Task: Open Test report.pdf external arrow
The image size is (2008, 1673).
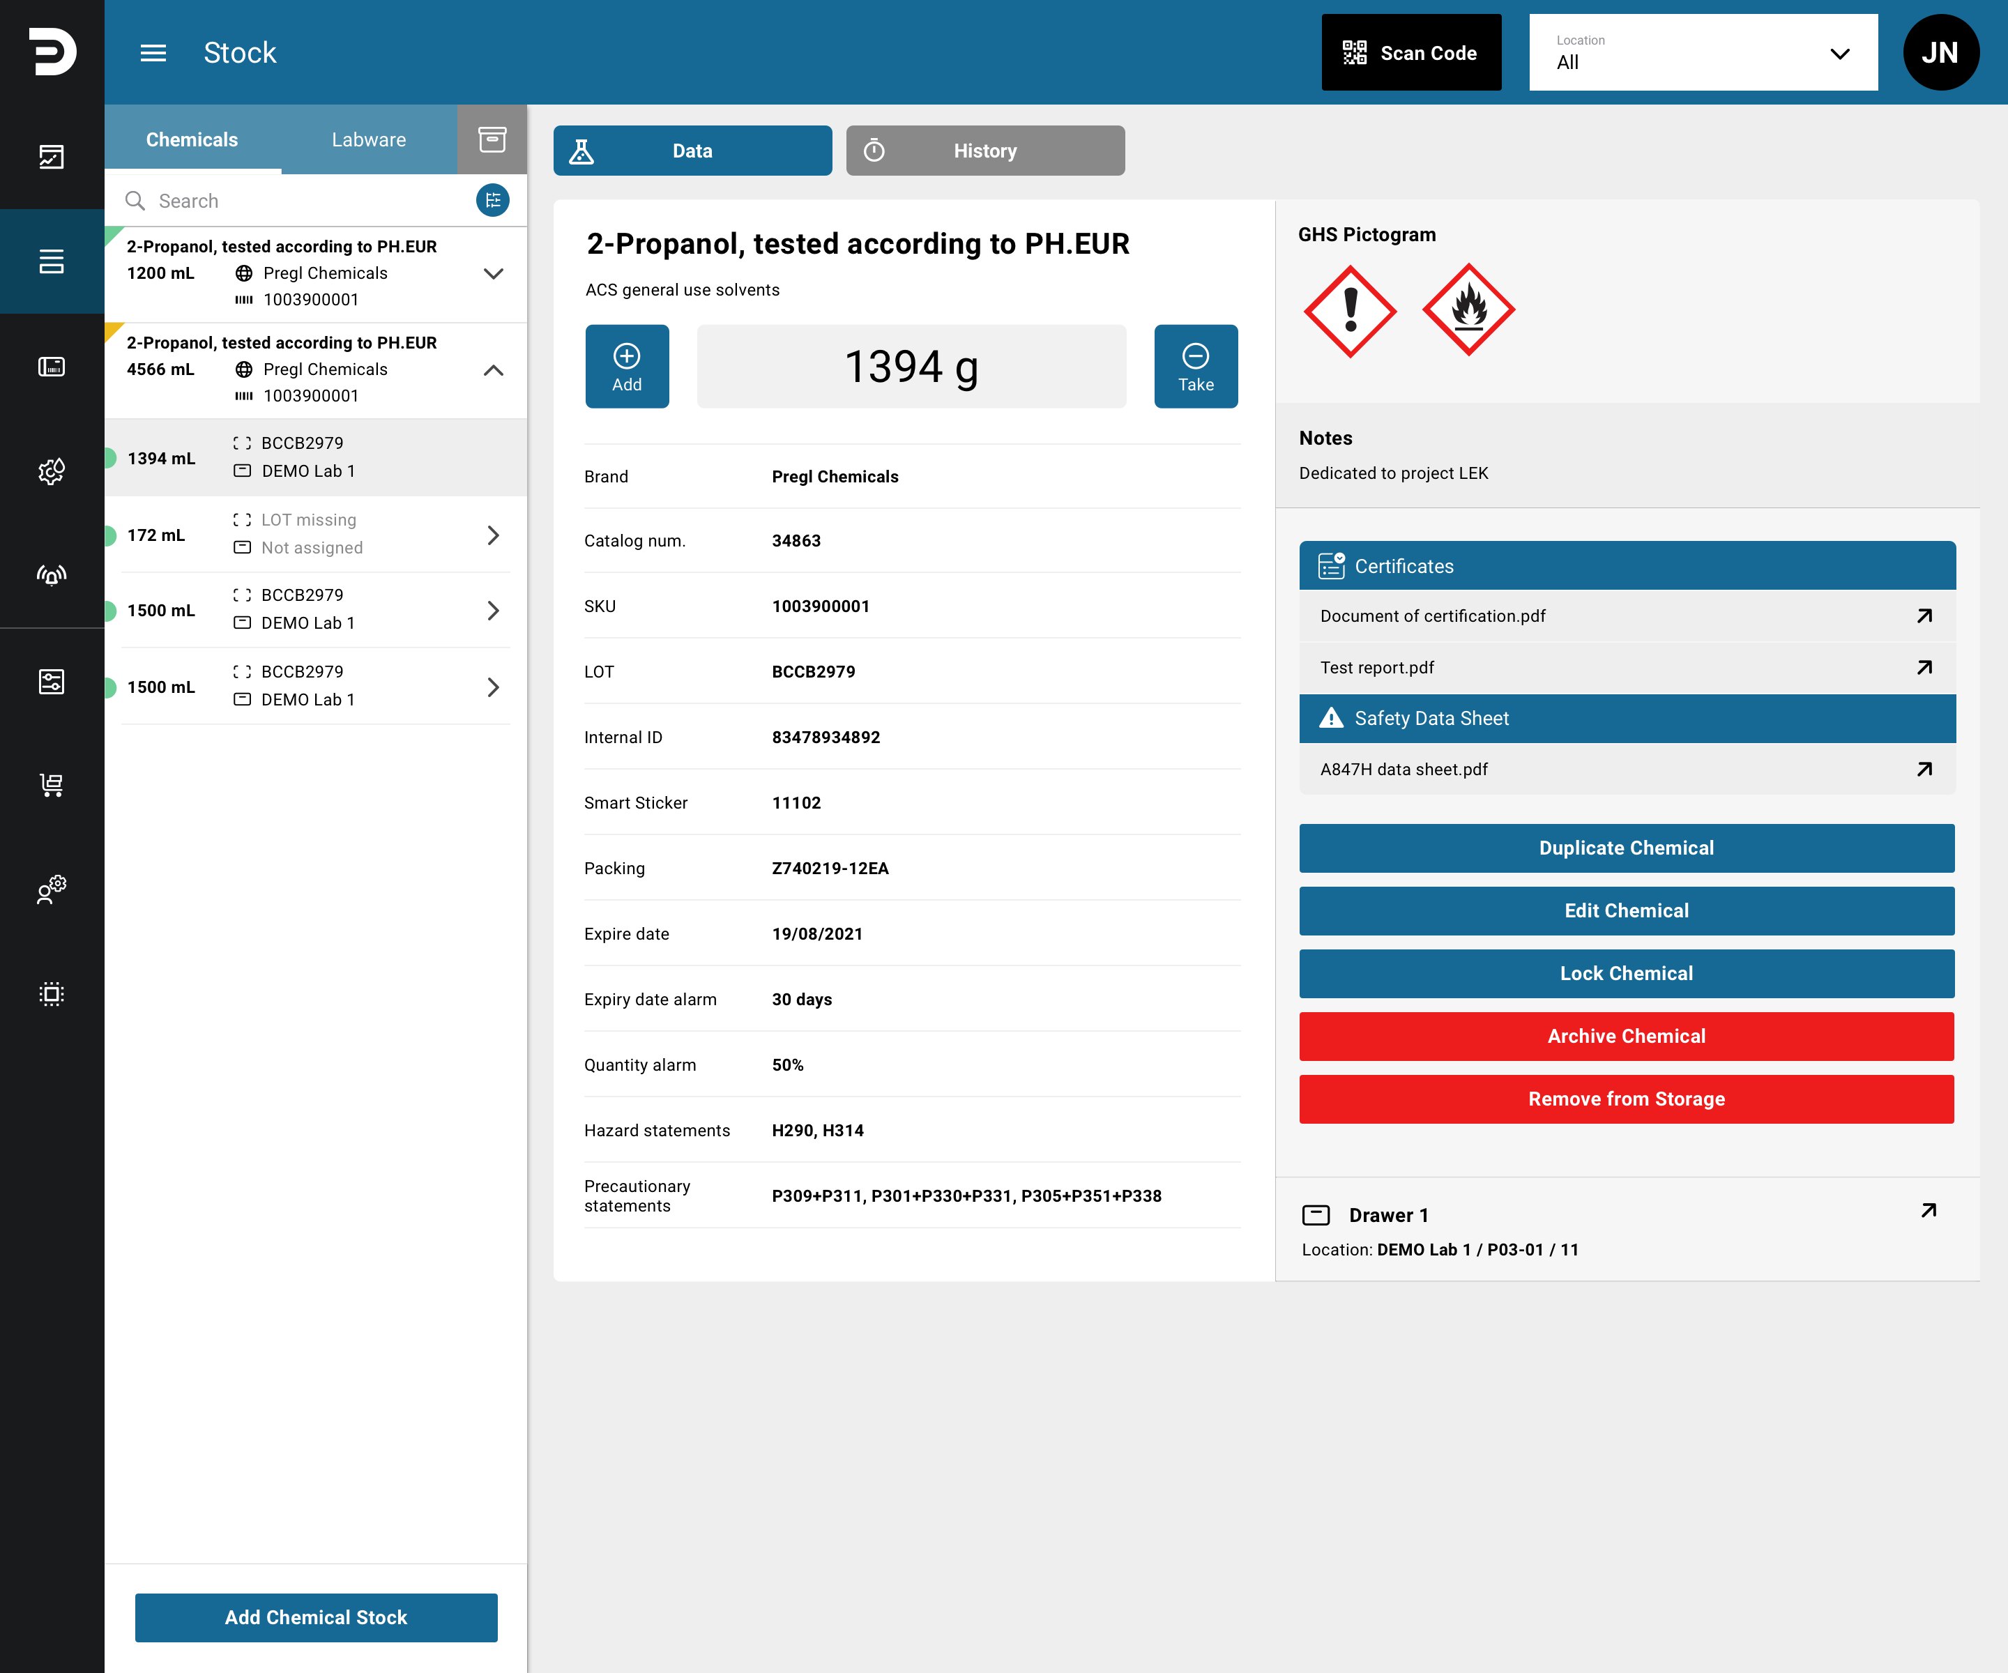Action: 1925,667
